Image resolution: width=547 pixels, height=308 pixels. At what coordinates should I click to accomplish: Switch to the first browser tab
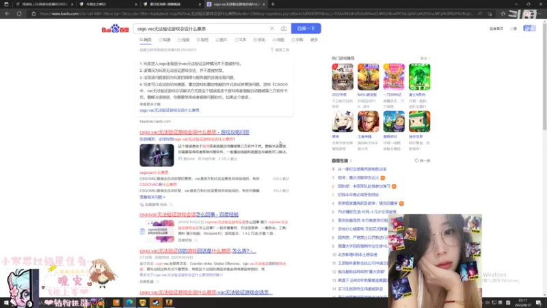pos(44,4)
